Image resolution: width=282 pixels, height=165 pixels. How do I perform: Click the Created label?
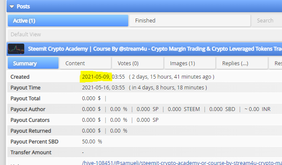coord(20,77)
